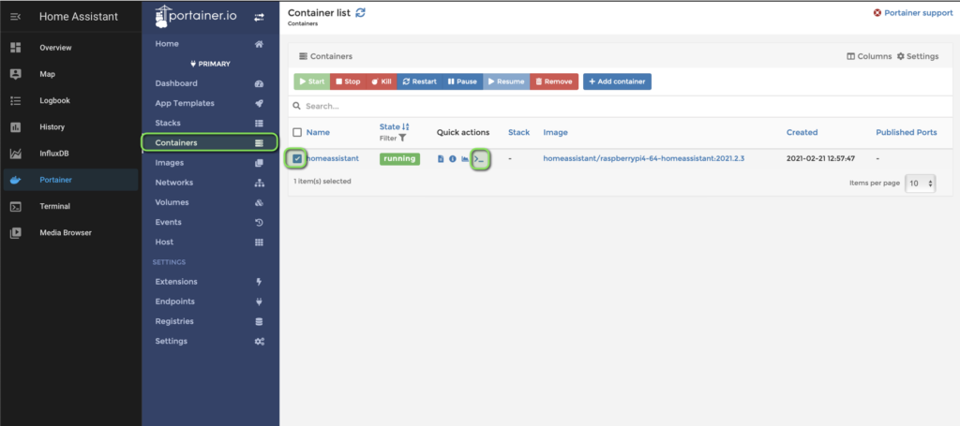Click the Portainer docker whale icon
This screenshot has width=960, height=426.
[x=16, y=181]
